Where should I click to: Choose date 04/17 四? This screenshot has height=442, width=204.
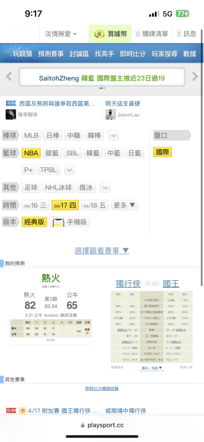[65, 205]
